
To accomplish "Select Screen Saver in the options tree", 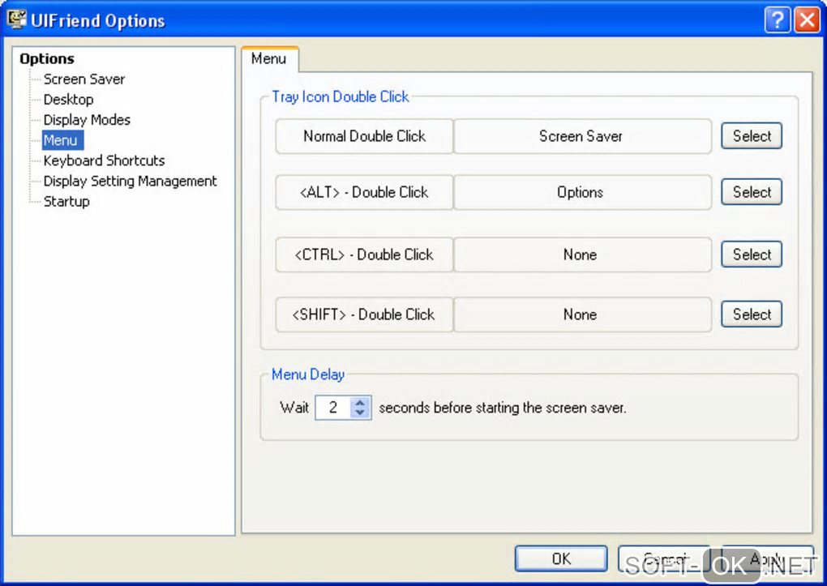I will click(84, 79).
